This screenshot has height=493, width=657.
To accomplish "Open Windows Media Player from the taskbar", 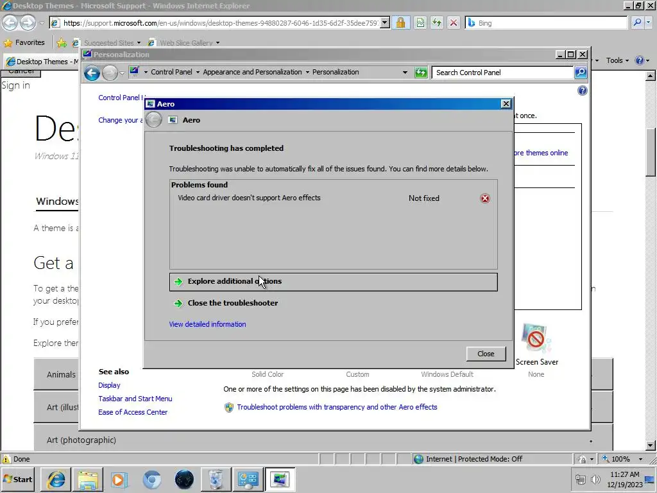I will [119, 479].
